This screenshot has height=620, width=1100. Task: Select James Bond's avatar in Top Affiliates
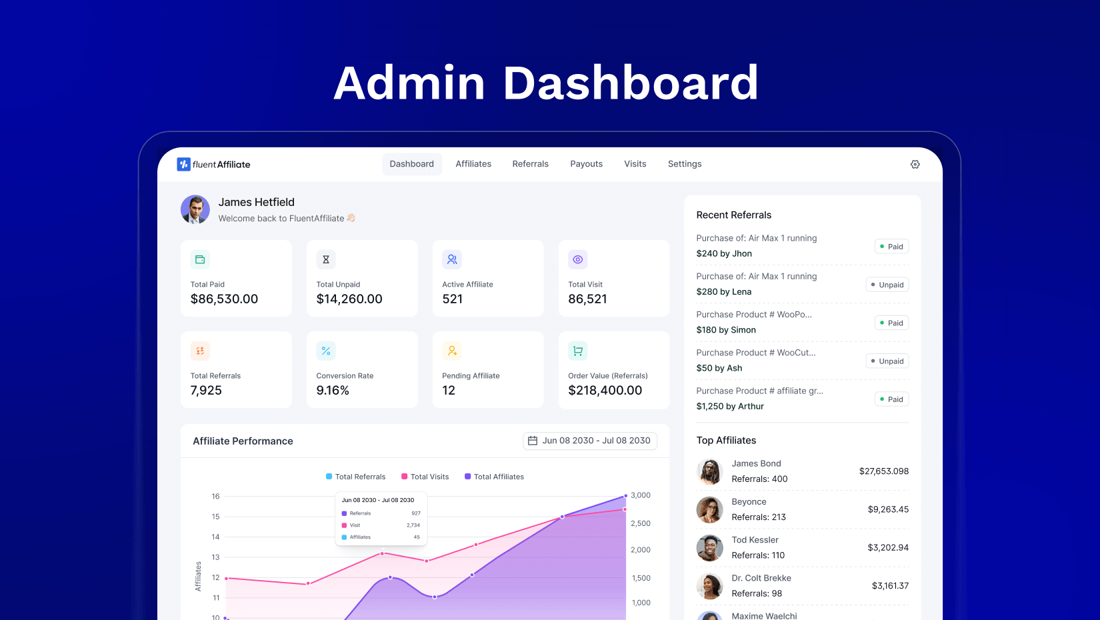pyautogui.click(x=709, y=471)
